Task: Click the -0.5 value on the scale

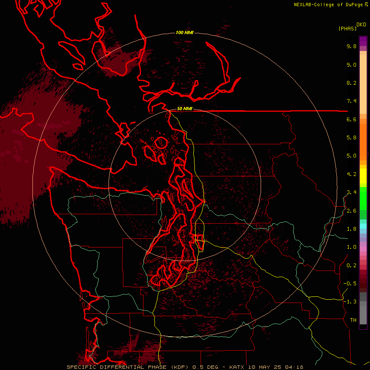Action: point(350,284)
